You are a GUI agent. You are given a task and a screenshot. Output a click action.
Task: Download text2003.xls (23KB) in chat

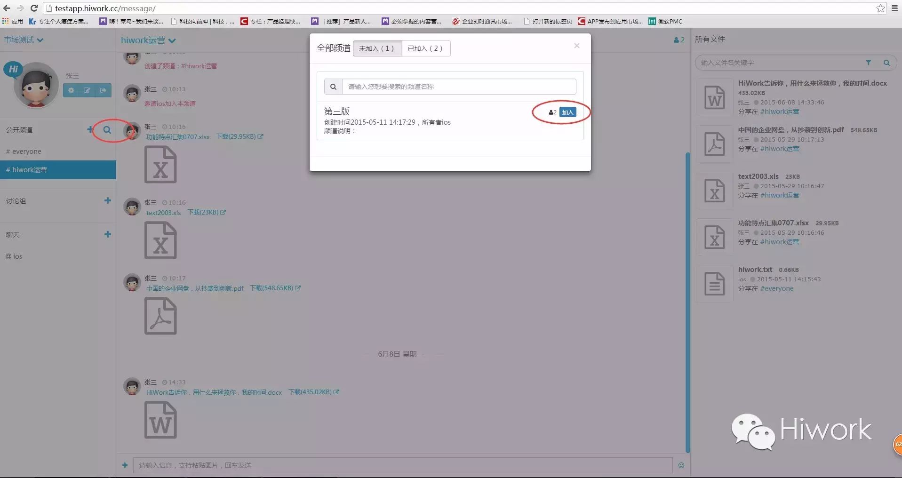[x=207, y=212]
